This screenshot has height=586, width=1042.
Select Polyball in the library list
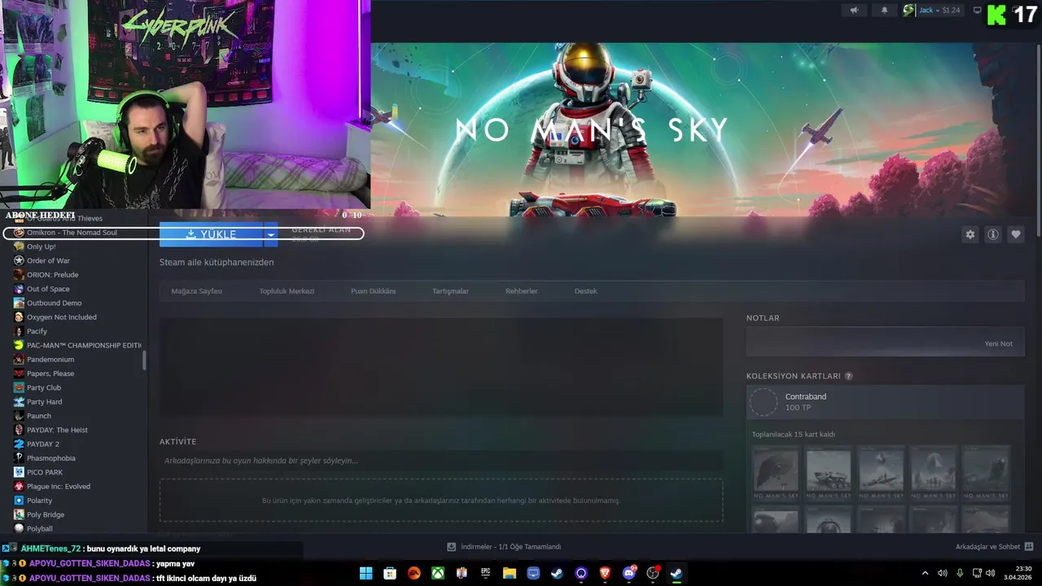[39, 529]
